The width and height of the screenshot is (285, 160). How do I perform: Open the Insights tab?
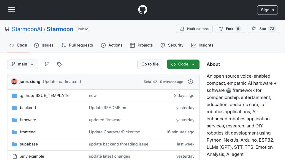point(202,45)
